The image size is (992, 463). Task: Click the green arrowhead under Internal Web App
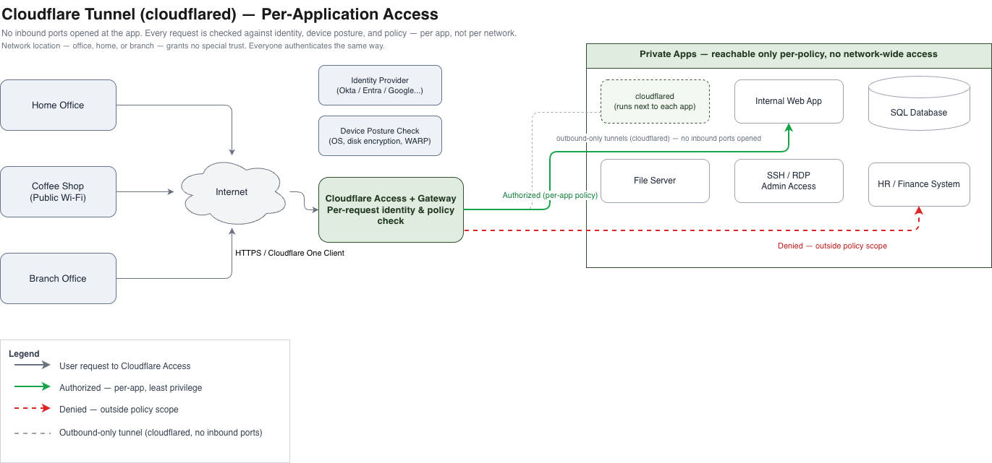coord(789,128)
